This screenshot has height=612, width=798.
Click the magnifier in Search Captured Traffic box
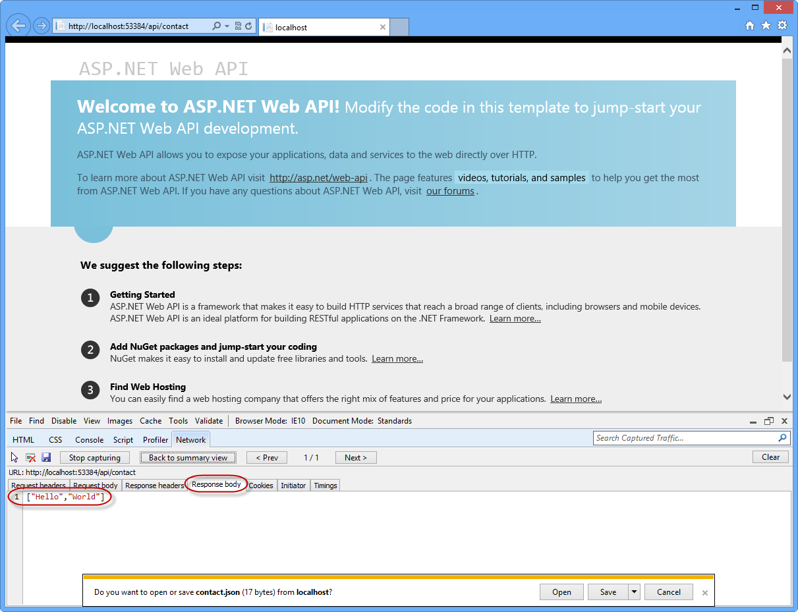click(x=782, y=437)
